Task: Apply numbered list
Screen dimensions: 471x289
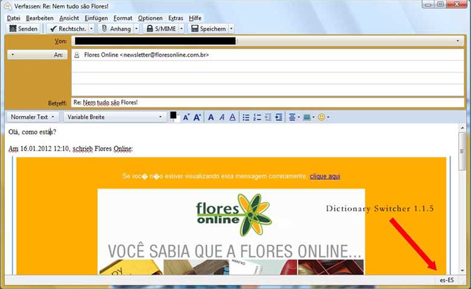Action: click(257, 117)
